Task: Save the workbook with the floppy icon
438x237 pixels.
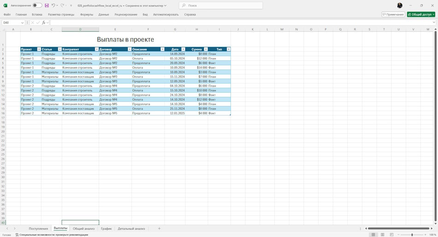Action: (47, 6)
